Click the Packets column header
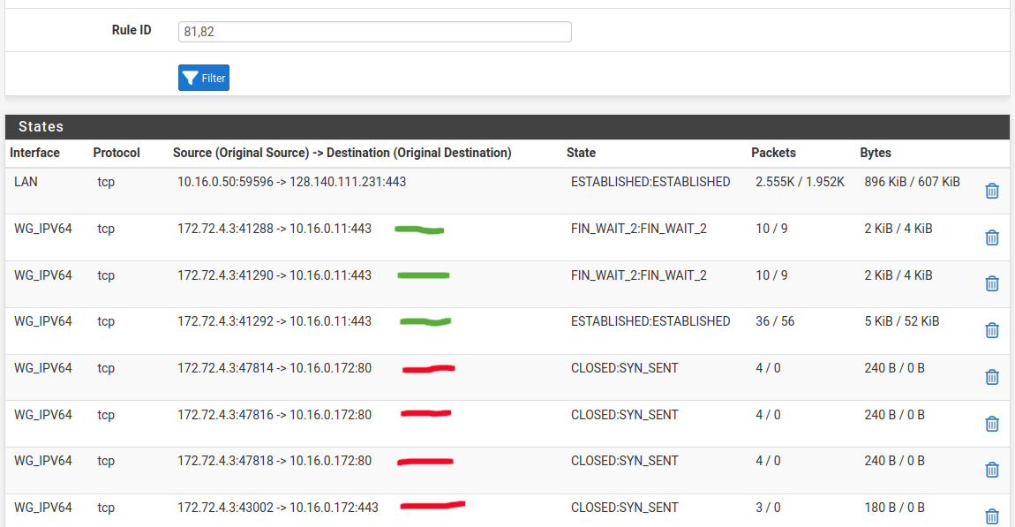Viewport: 1015px width, 527px height. [773, 153]
